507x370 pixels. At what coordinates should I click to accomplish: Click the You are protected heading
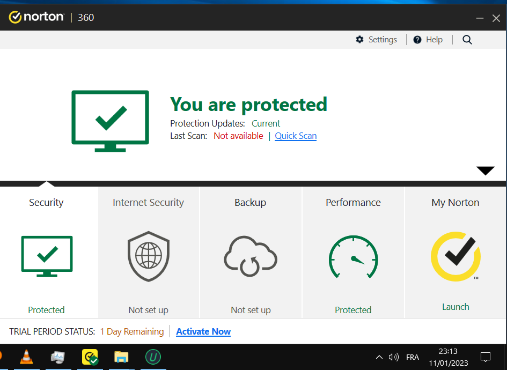[x=248, y=105]
